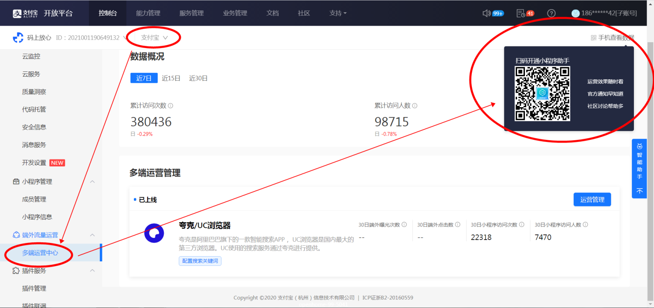Select 多端运营中心 in the sidebar

[40, 253]
